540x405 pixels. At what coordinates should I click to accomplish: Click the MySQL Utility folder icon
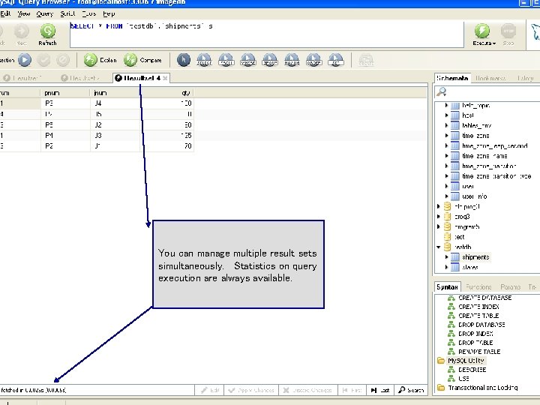pos(441,361)
